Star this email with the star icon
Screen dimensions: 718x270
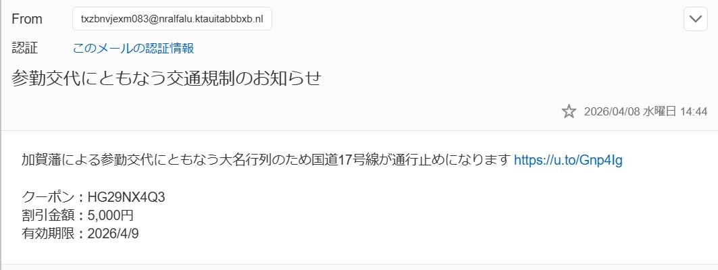click(569, 111)
